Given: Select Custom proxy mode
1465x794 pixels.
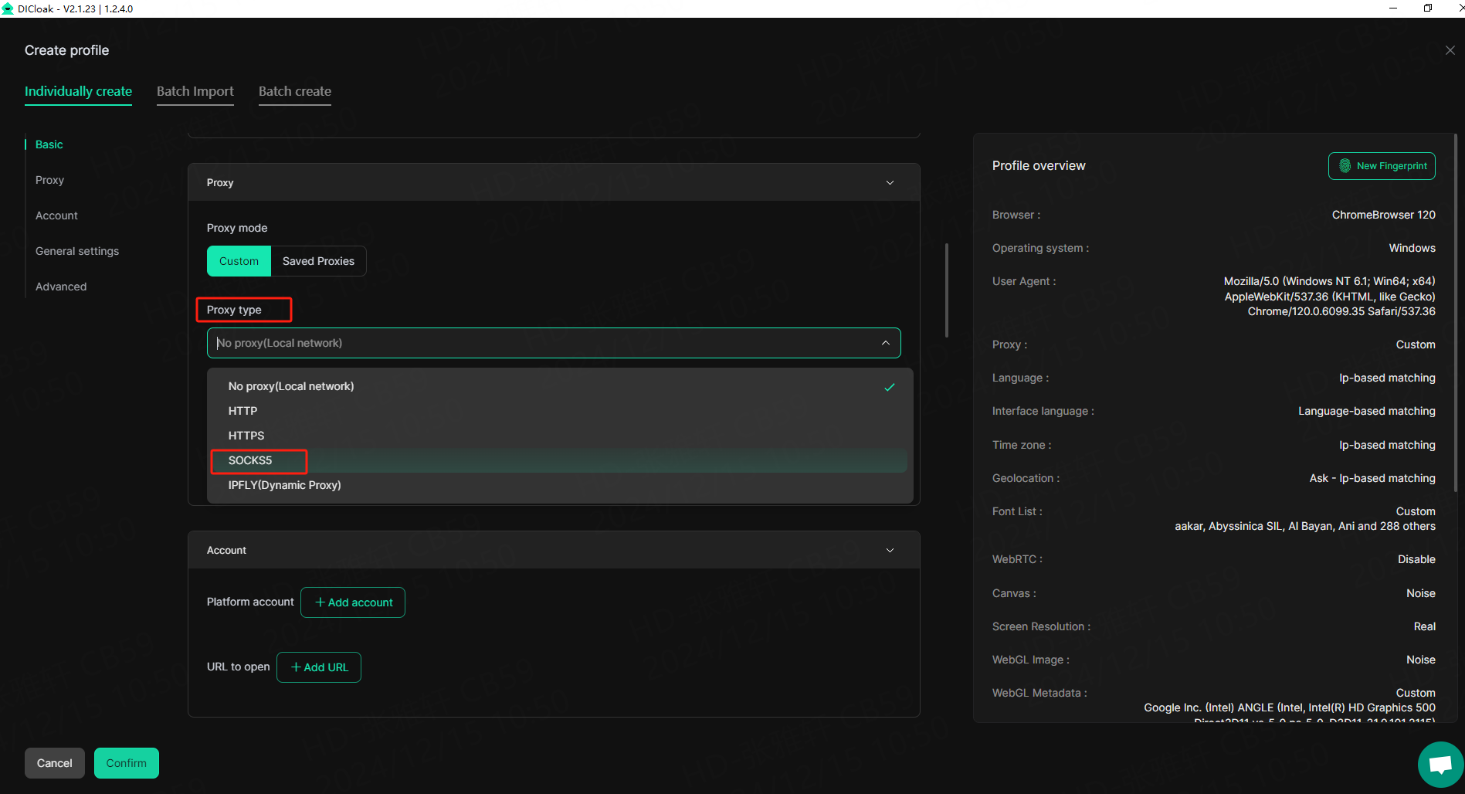Looking at the screenshot, I should point(239,261).
